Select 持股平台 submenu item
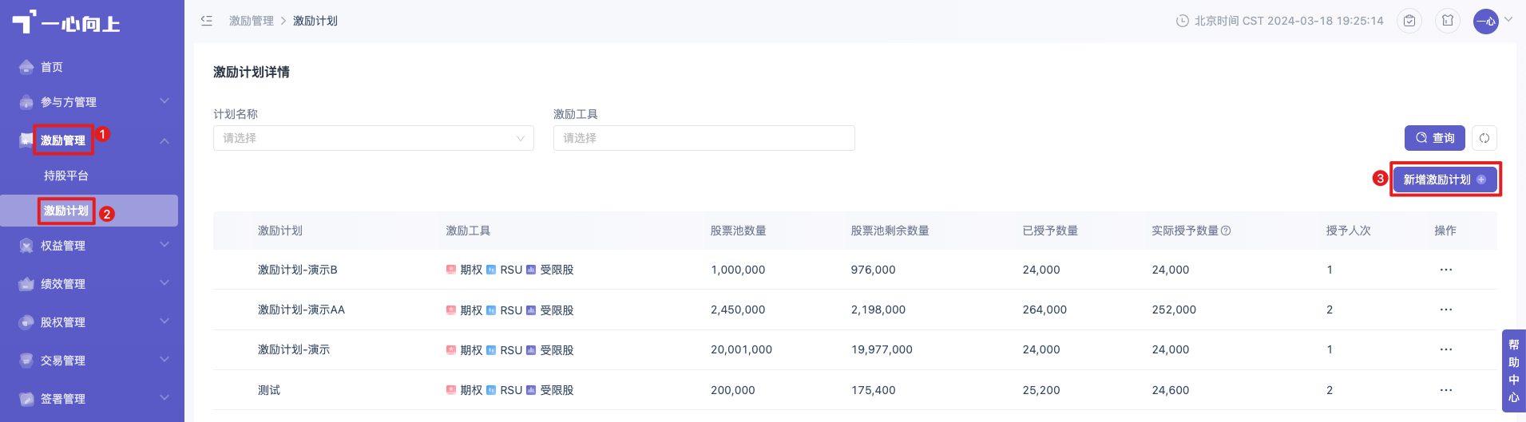The height and width of the screenshot is (422, 1526). (66, 176)
